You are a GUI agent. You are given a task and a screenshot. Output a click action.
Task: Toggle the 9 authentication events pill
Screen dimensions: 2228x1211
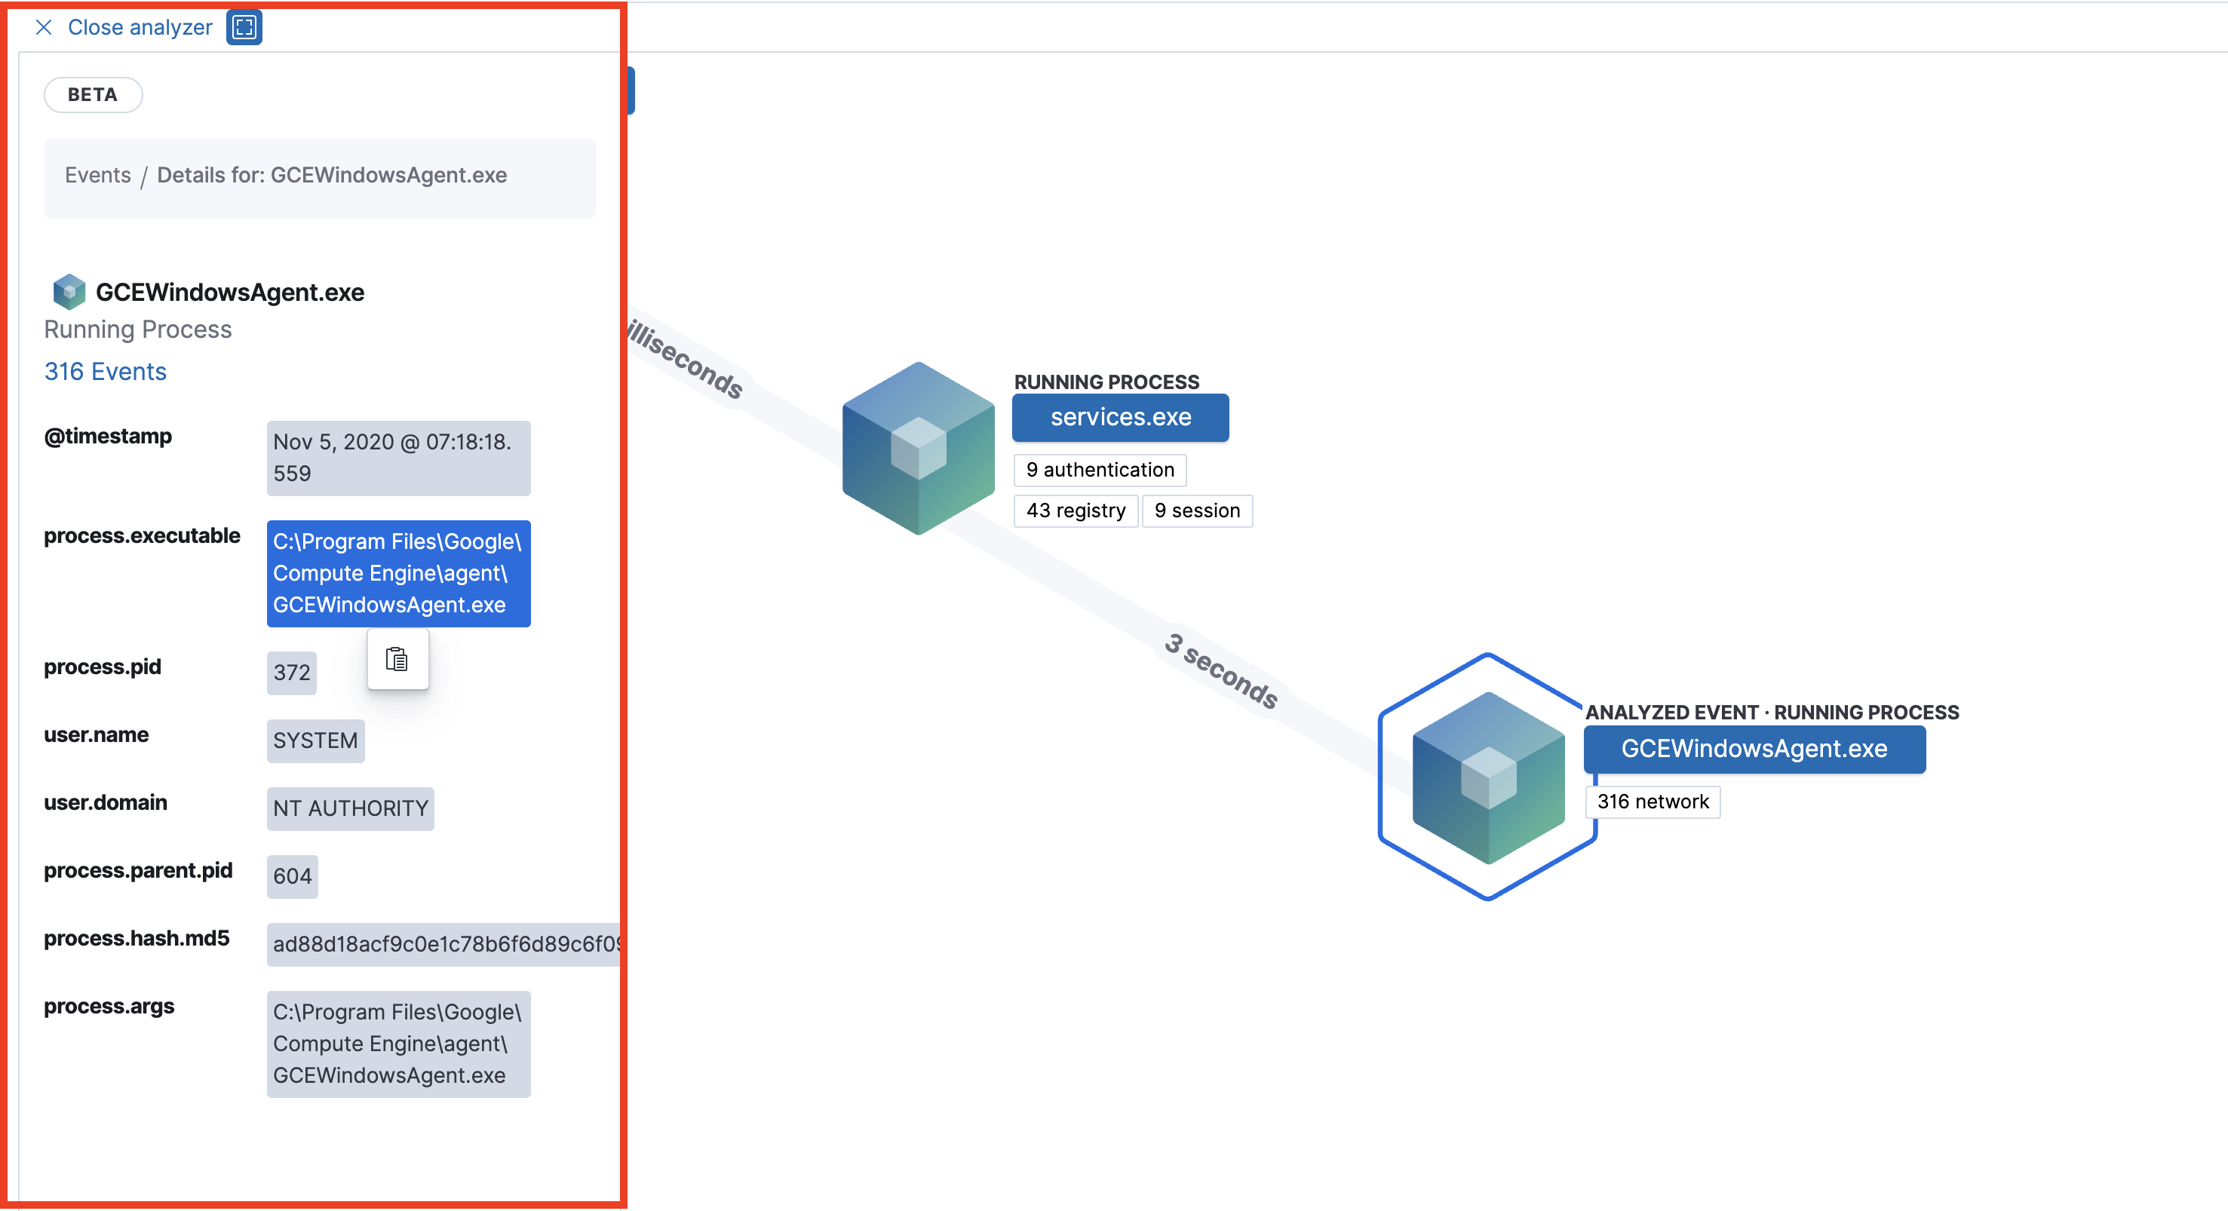coord(1100,470)
